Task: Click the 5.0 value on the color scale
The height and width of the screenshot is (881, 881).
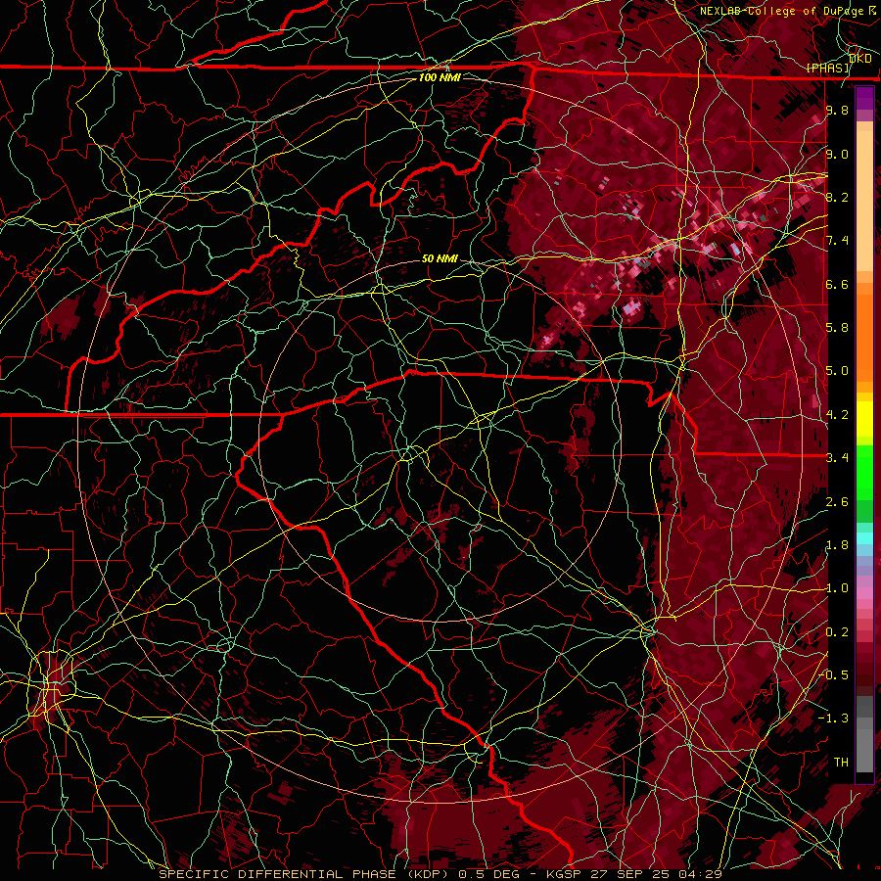Action: click(x=837, y=371)
